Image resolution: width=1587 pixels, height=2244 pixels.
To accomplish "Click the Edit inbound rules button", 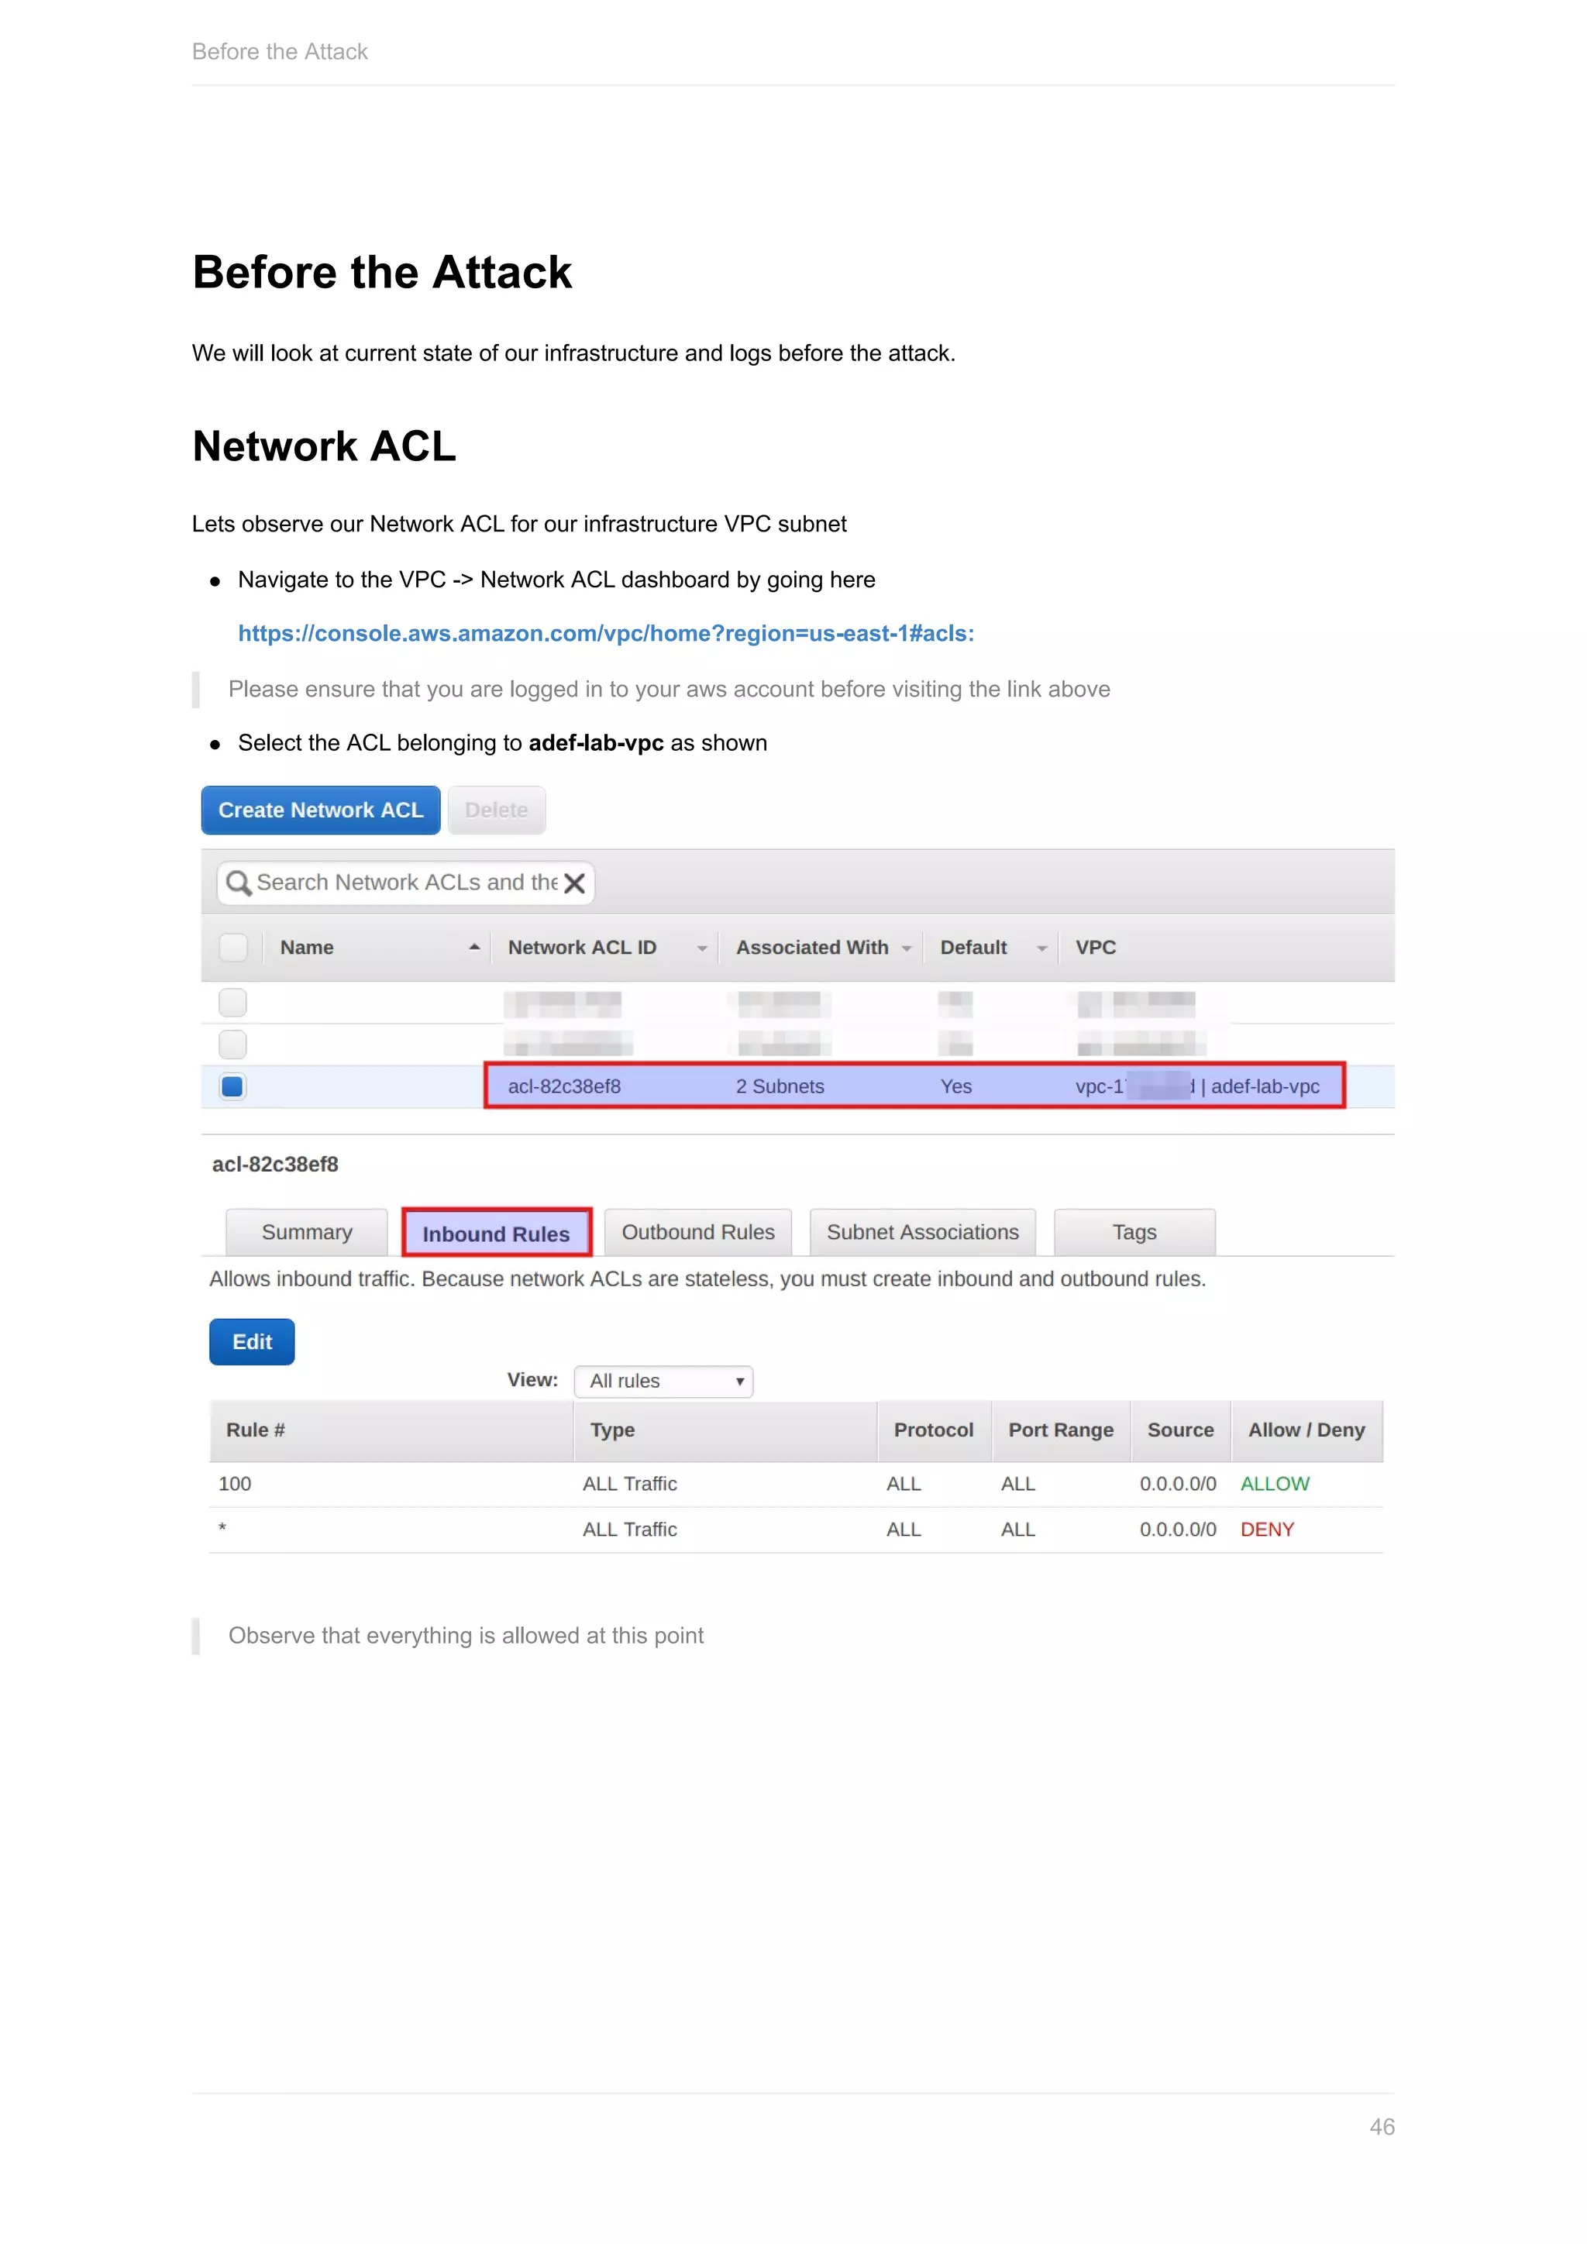I will coord(252,1342).
